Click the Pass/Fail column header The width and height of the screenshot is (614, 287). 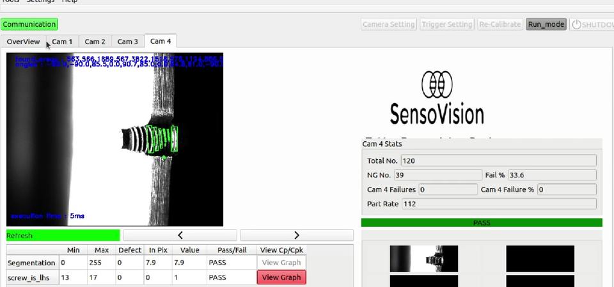click(x=232, y=250)
